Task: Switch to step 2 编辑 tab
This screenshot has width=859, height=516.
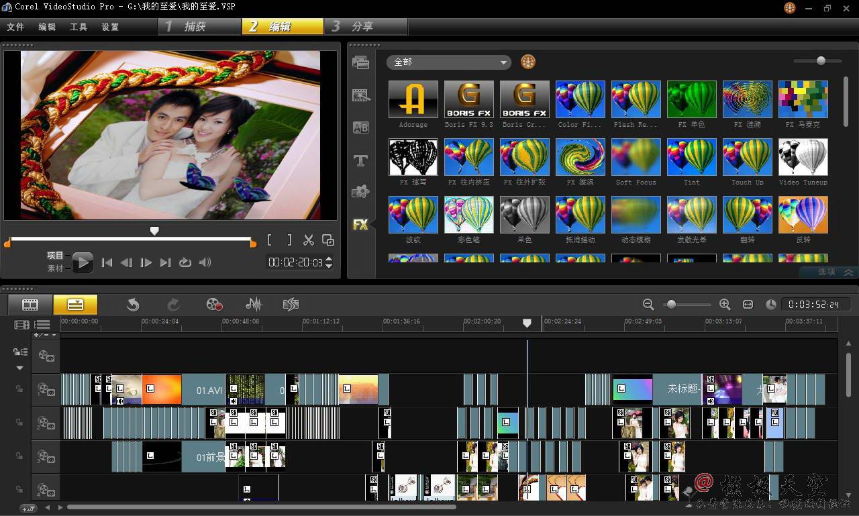Action: point(283,26)
